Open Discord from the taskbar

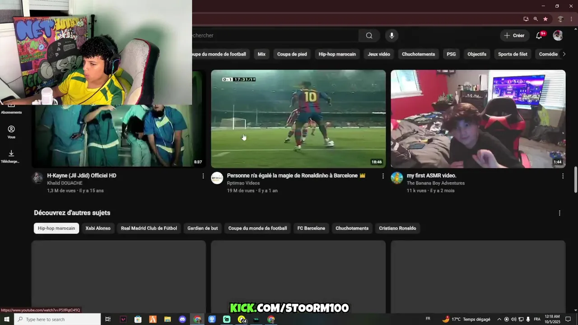tap(182, 319)
